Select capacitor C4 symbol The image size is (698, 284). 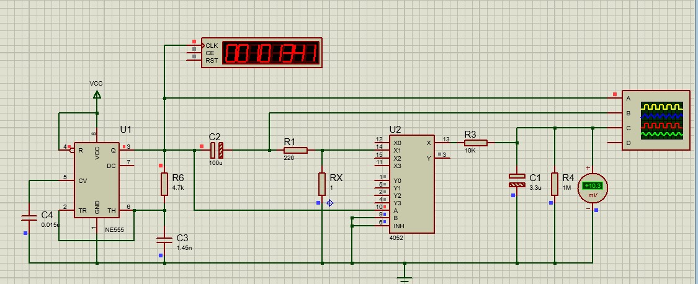tap(29, 218)
